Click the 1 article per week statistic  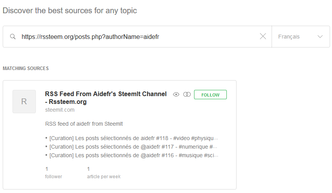[104, 172]
